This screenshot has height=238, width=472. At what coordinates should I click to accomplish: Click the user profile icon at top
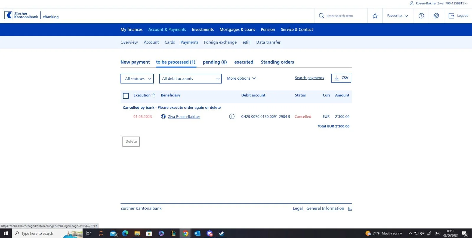(x=412, y=3)
